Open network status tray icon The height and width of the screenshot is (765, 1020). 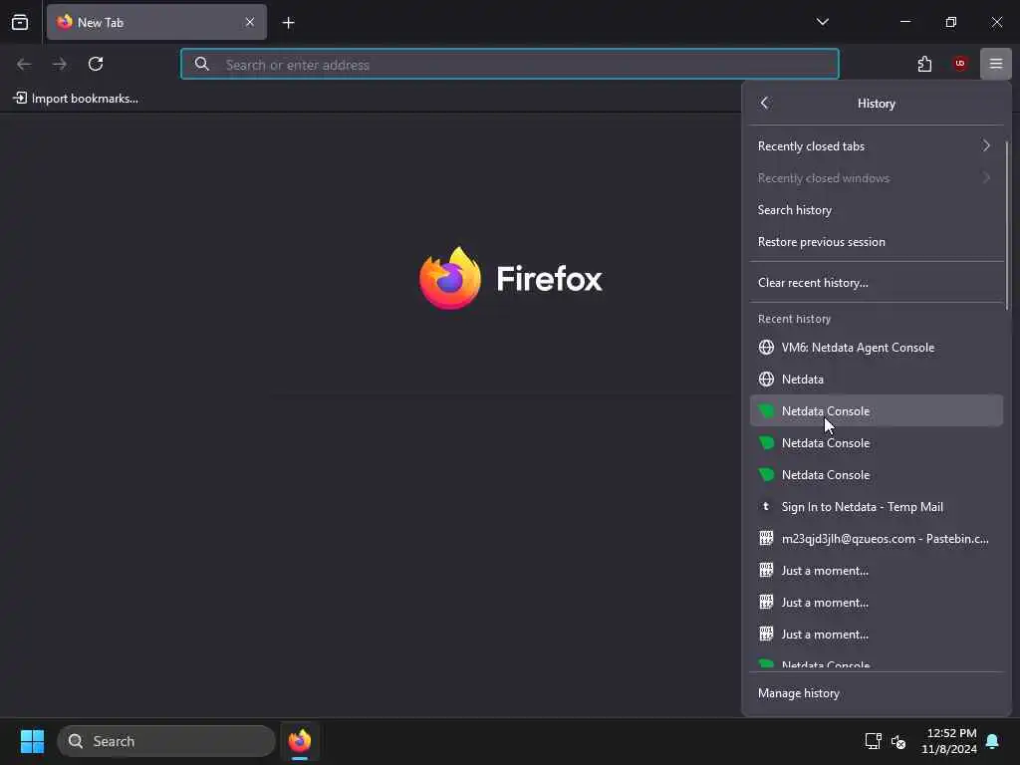click(873, 741)
